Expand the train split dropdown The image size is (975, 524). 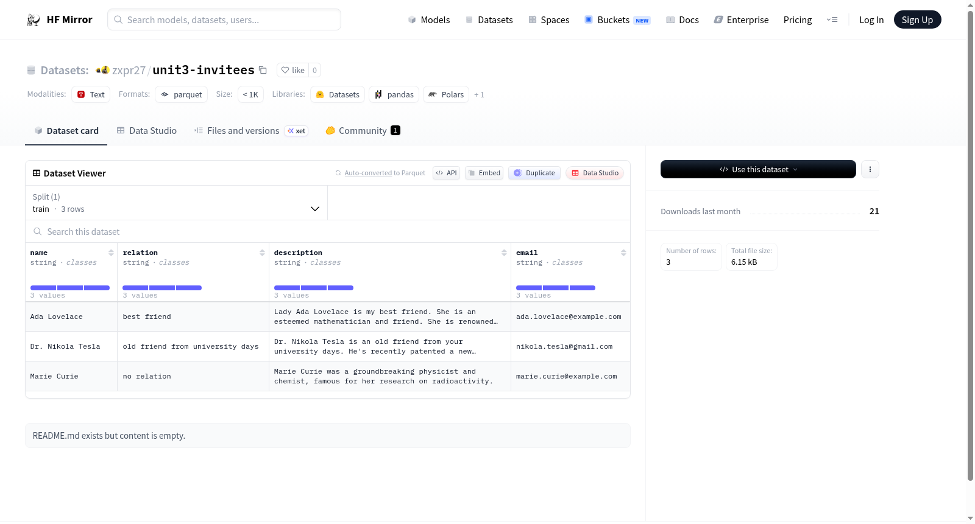[x=176, y=203]
